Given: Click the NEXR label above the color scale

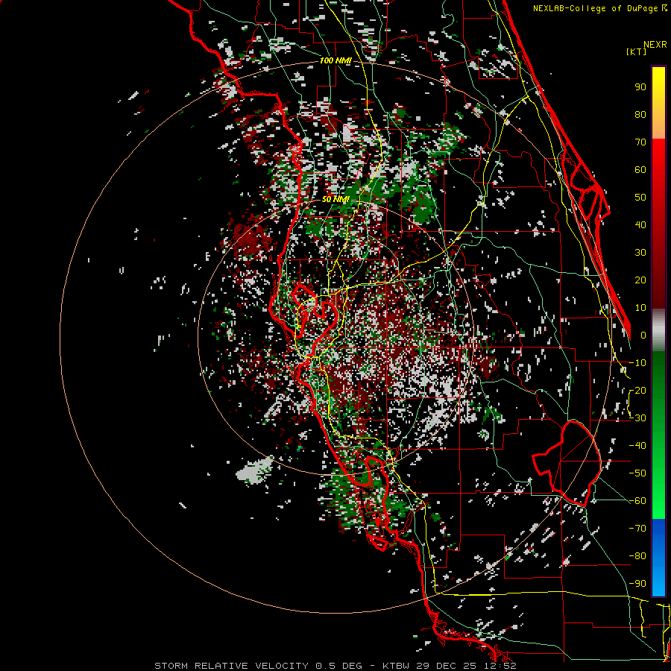Looking at the screenshot, I should click(x=655, y=45).
